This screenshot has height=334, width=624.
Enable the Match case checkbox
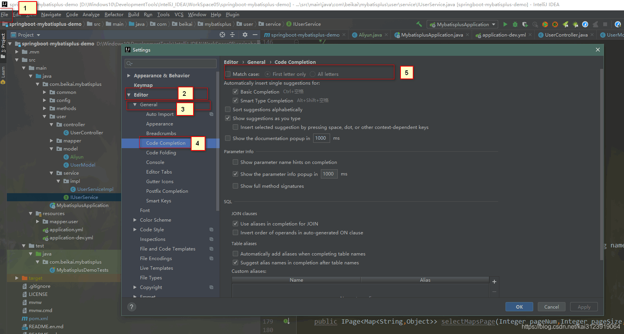point(228,74)
